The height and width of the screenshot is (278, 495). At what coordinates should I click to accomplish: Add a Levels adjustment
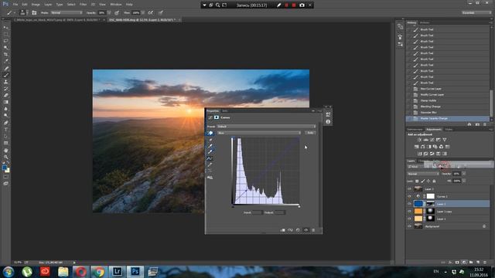click(426, 140)
